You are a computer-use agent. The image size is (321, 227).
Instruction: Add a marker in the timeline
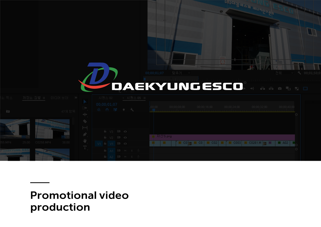coord(124,109)
